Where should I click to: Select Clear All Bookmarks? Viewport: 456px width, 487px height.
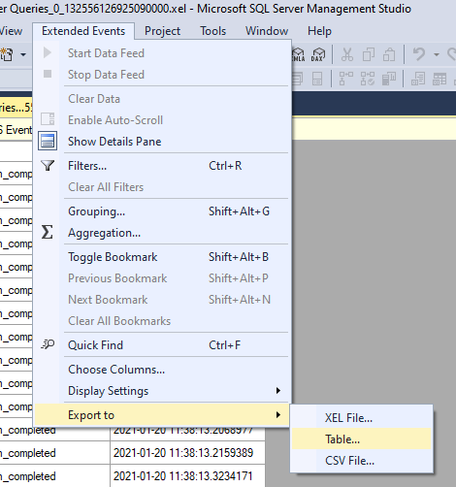(162, 321)
